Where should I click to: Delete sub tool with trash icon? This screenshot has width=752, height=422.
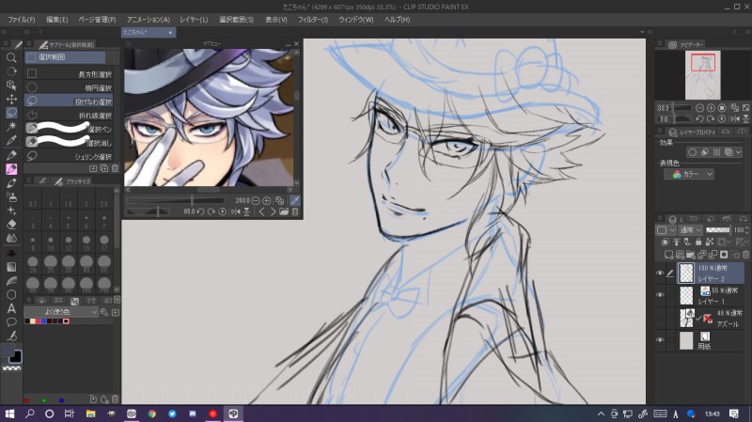click(115, 168)
